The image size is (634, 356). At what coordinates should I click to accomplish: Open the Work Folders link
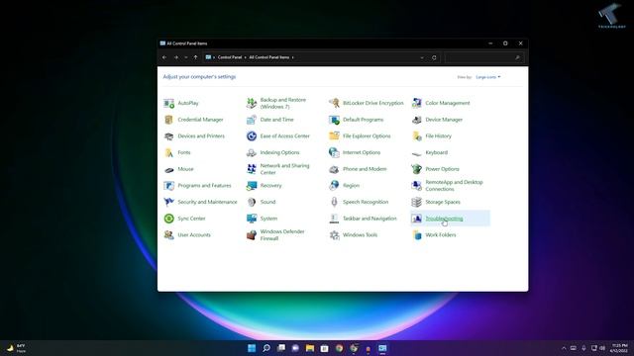(x=440, y=235)
